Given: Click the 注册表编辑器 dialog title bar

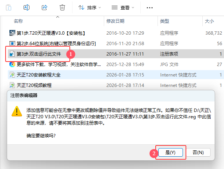Looking at the screenshot, I should [111, 96].
